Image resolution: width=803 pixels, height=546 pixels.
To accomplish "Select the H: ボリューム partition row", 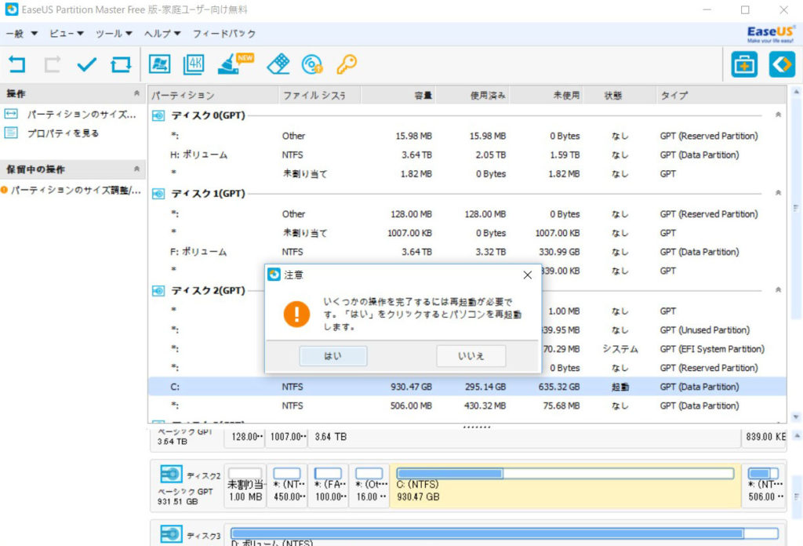I will click(x=467, y=155).
